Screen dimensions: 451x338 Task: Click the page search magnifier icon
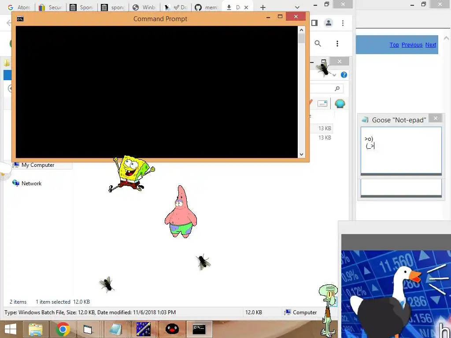(318, 44)
